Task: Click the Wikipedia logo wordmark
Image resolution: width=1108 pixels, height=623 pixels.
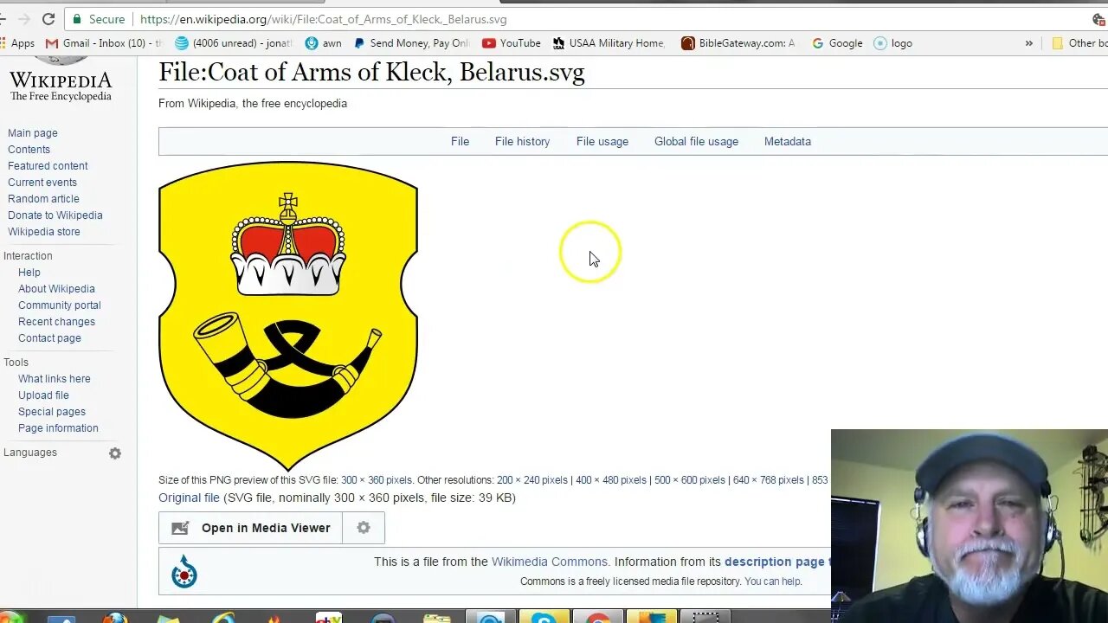Action: pos(61,82)
